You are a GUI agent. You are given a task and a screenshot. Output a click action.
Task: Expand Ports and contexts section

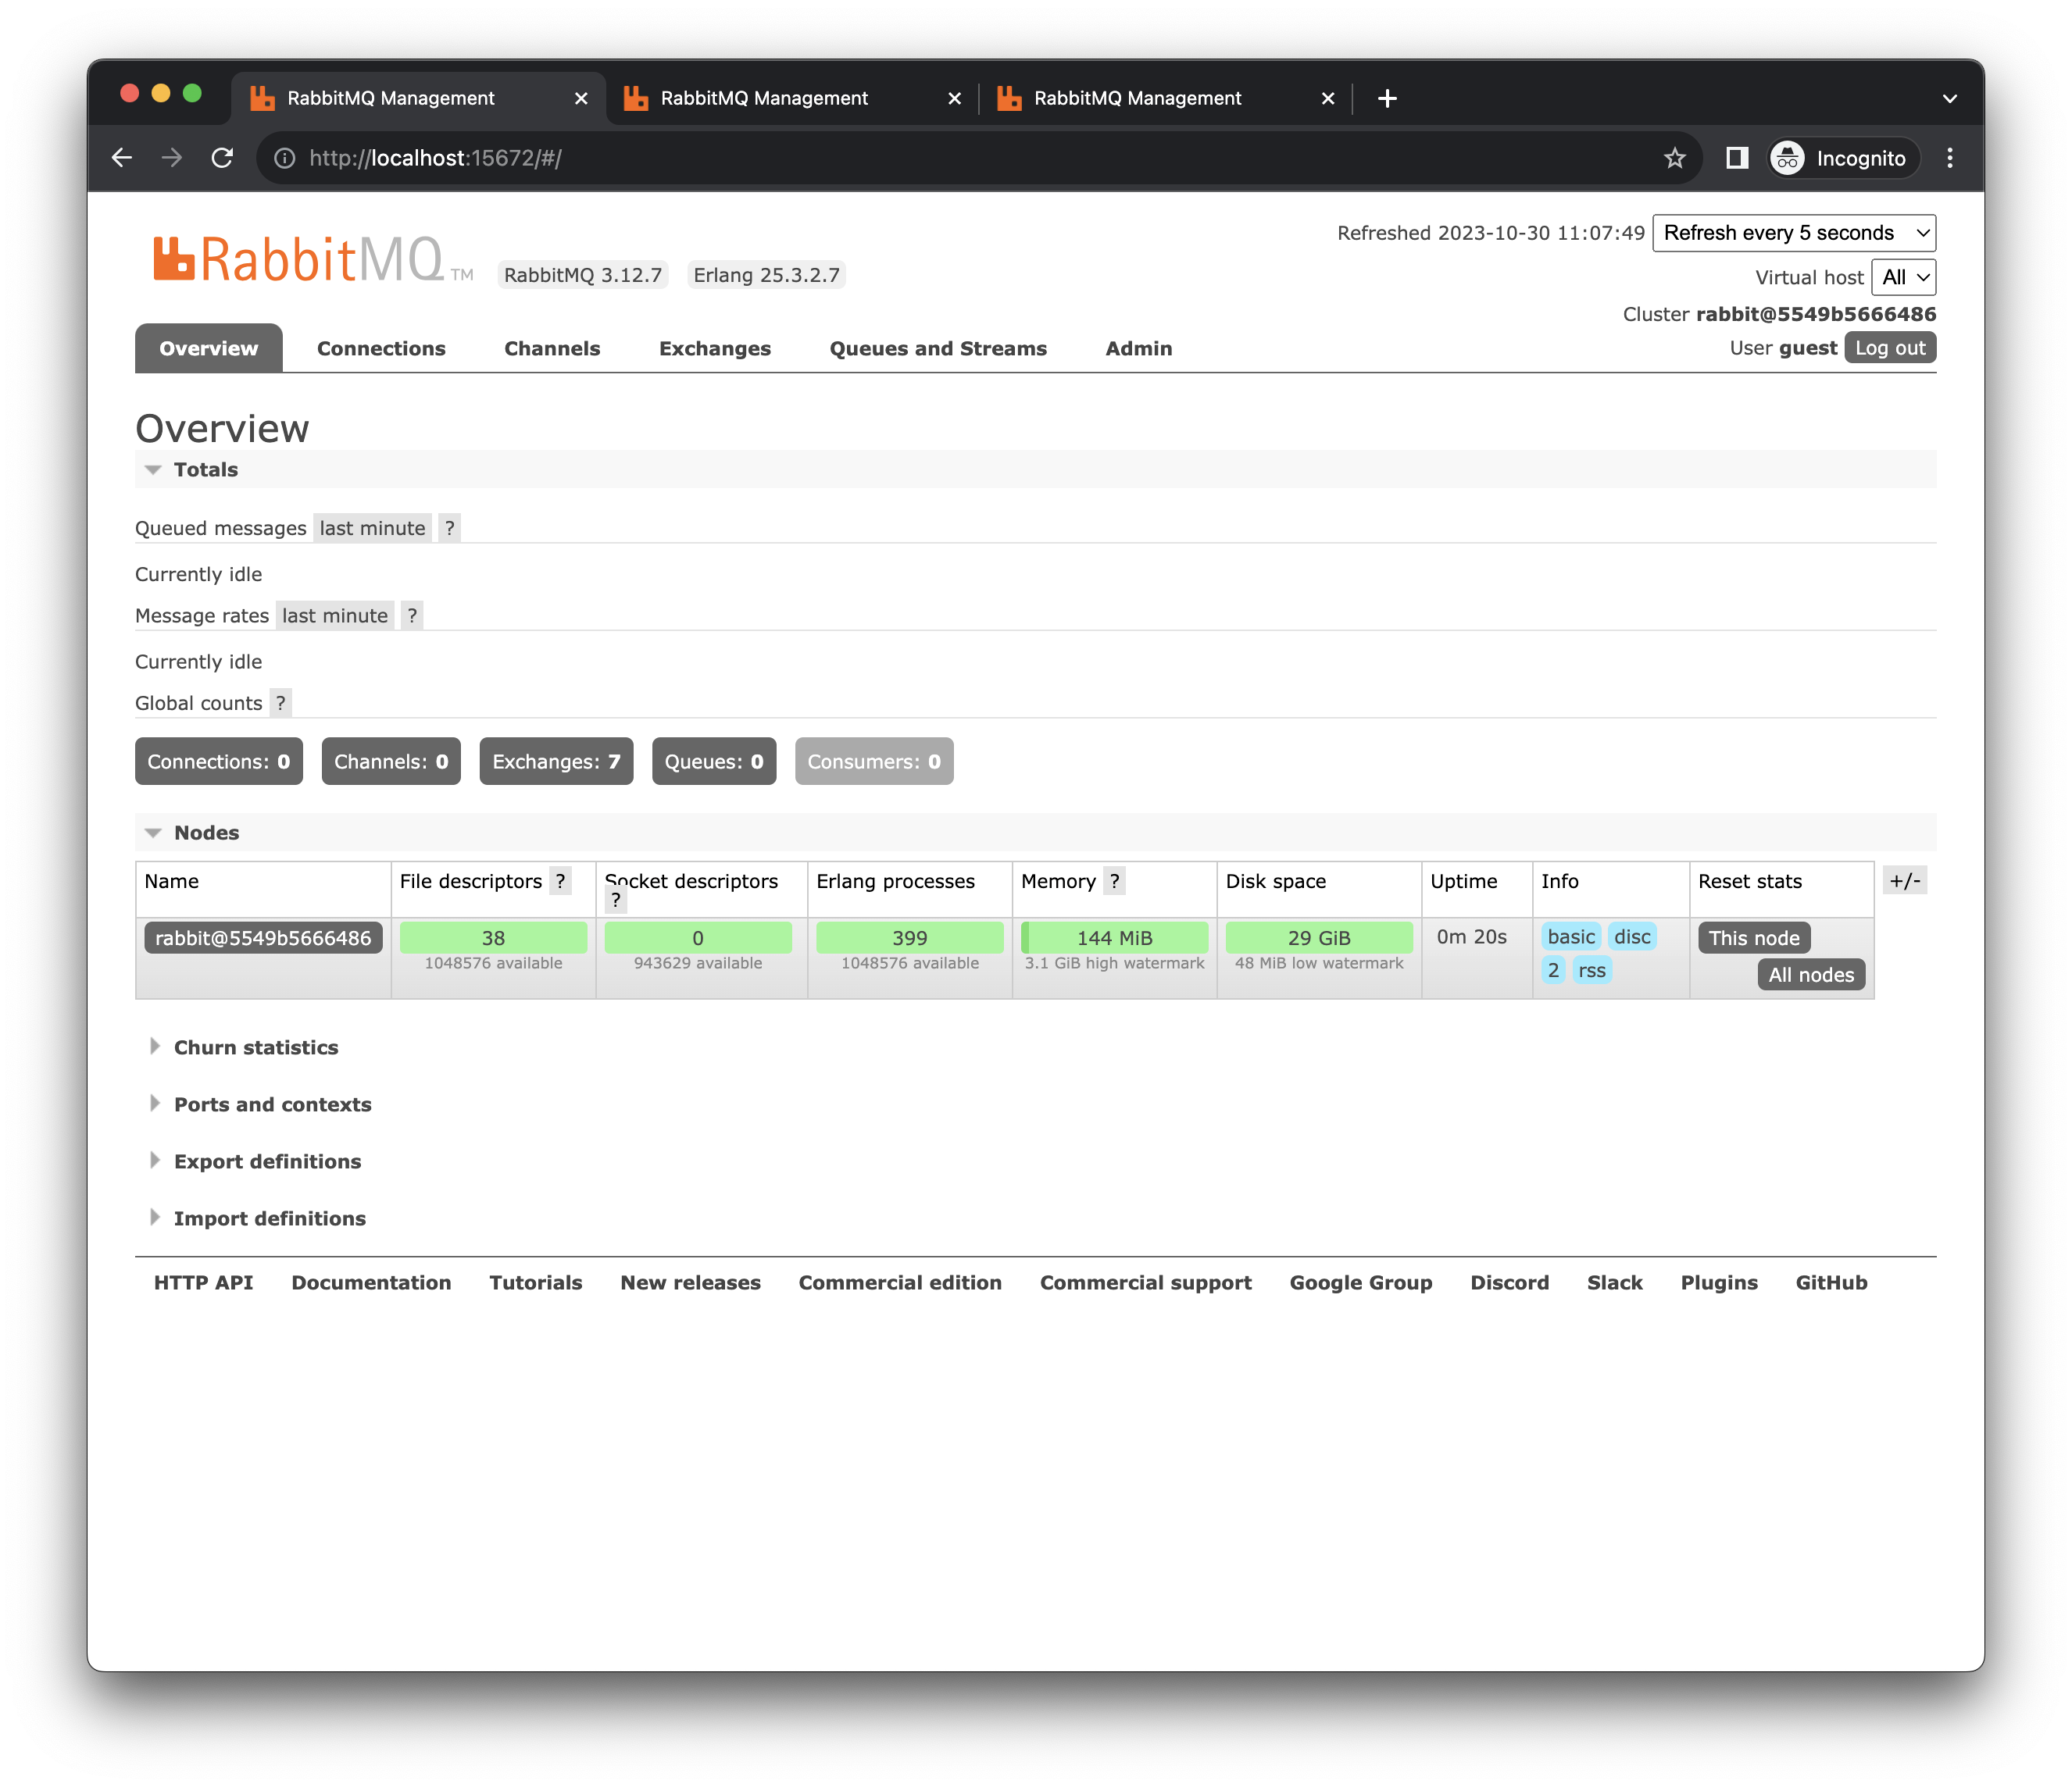coord(259,1104)
